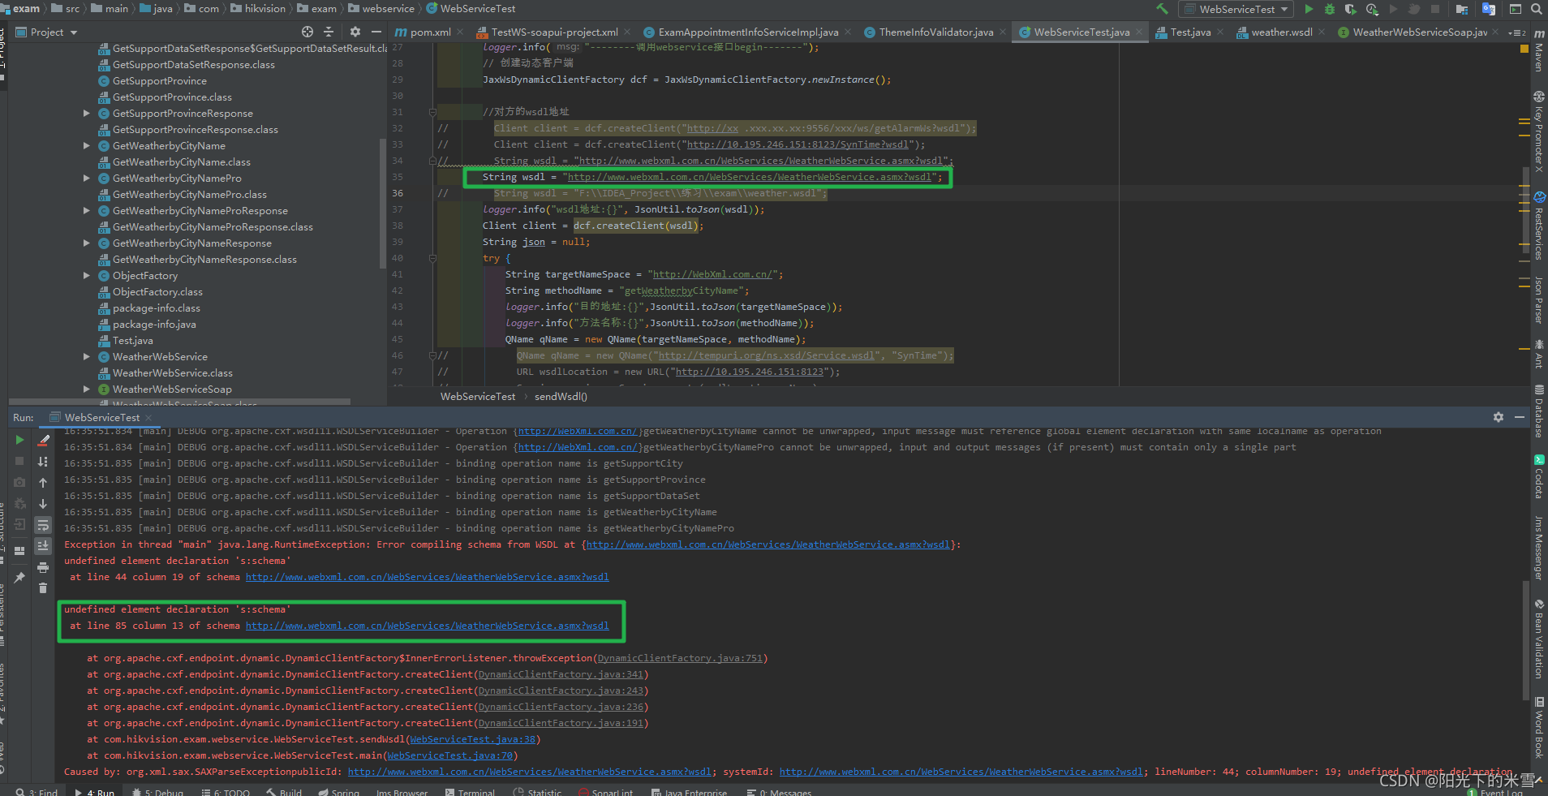The image size is (1548, 796).
Task: Click Run Anything icon in top toolbar
Action: tap(1515, 9)
